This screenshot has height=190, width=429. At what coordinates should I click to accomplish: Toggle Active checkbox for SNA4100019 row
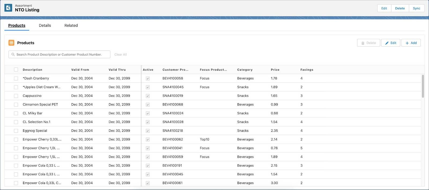pyautogui.click(x=148, y=96)
